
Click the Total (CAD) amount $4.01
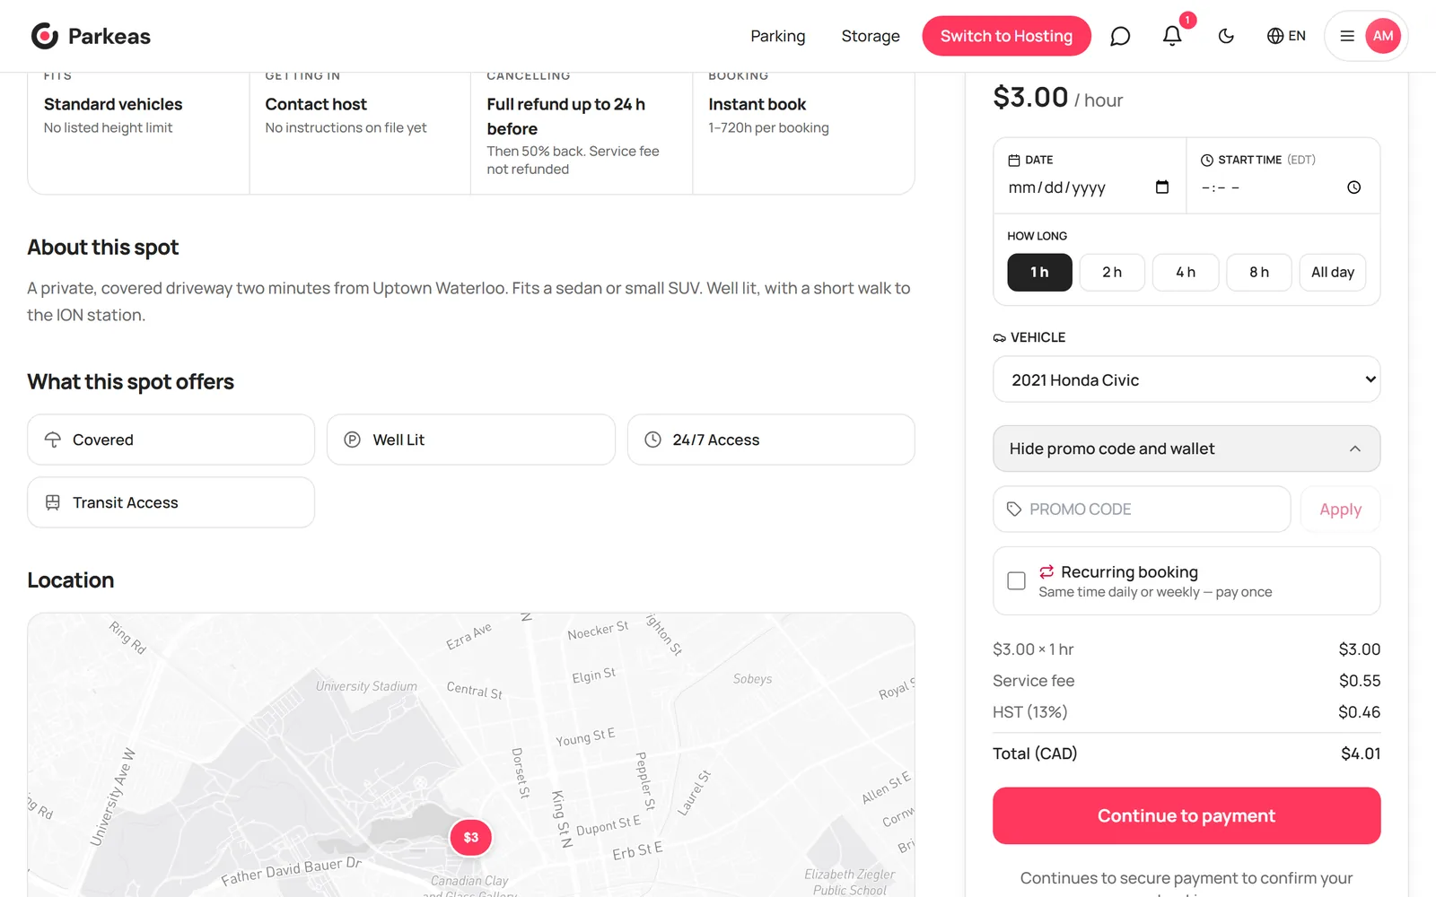[x=1361, y=753]
